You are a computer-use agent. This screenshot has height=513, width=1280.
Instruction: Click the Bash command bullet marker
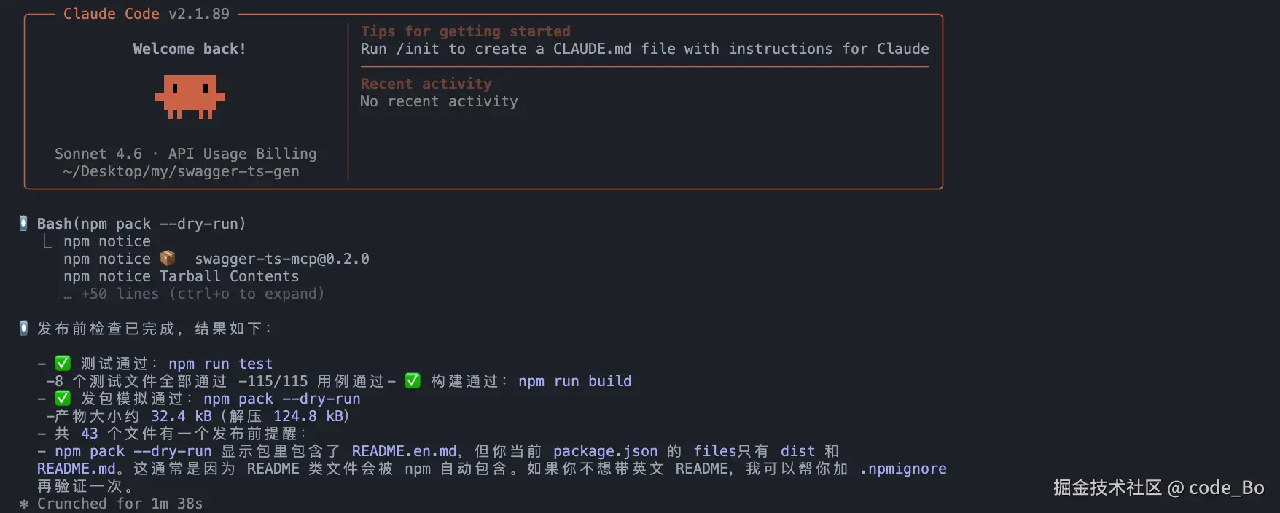23,223
